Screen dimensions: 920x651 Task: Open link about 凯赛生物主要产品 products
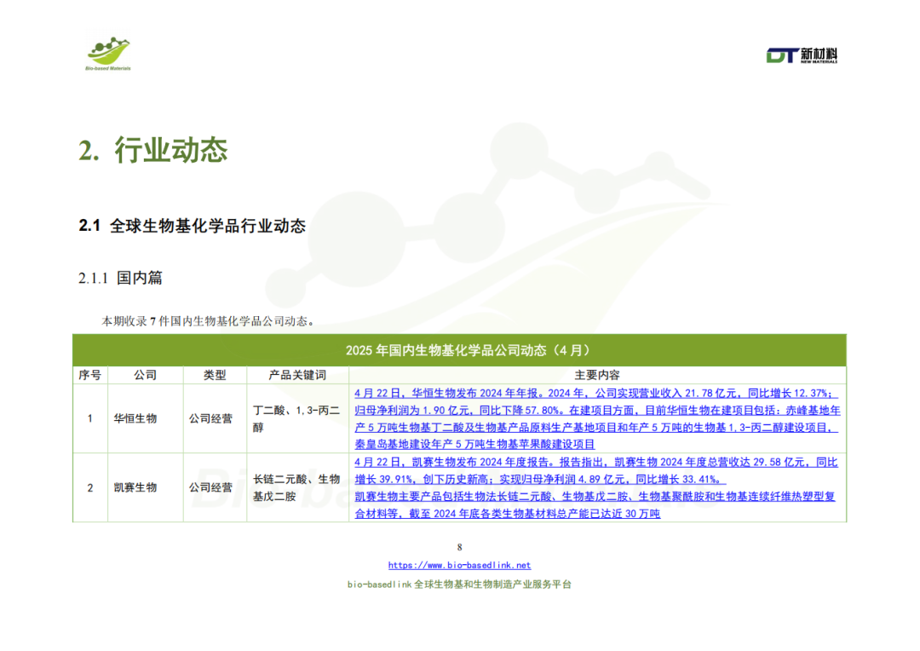coord(595,504)
